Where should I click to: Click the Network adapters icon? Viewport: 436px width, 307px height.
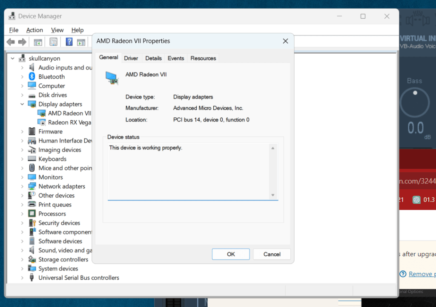pos(32,186)
